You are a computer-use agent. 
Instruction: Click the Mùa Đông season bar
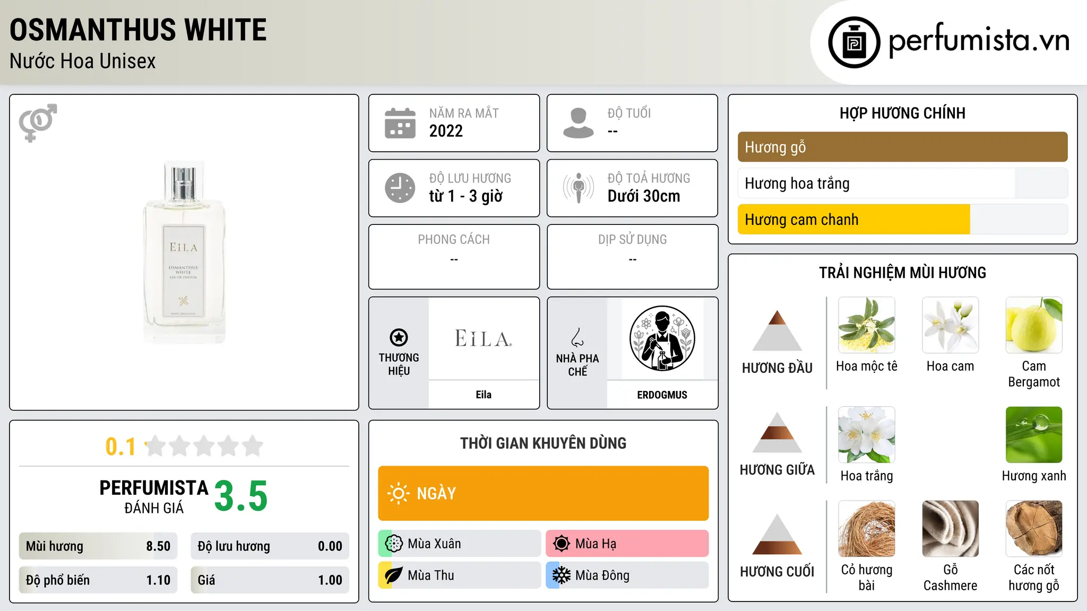click(627, 575)
